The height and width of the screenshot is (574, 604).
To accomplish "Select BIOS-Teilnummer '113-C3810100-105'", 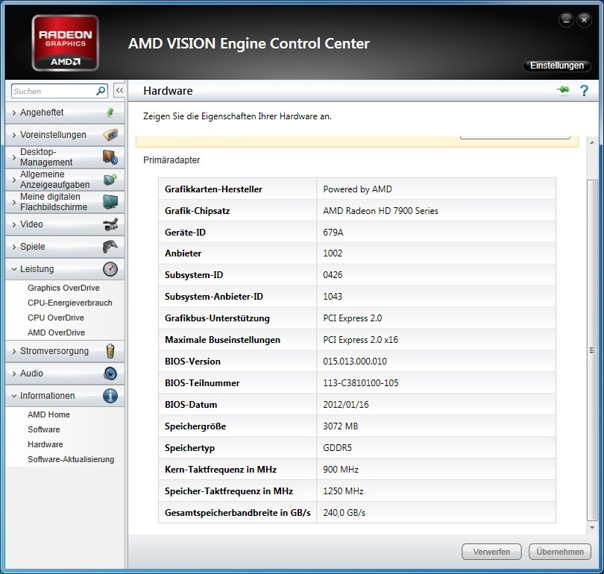I will pyautogui.click(x=361, y=383).
